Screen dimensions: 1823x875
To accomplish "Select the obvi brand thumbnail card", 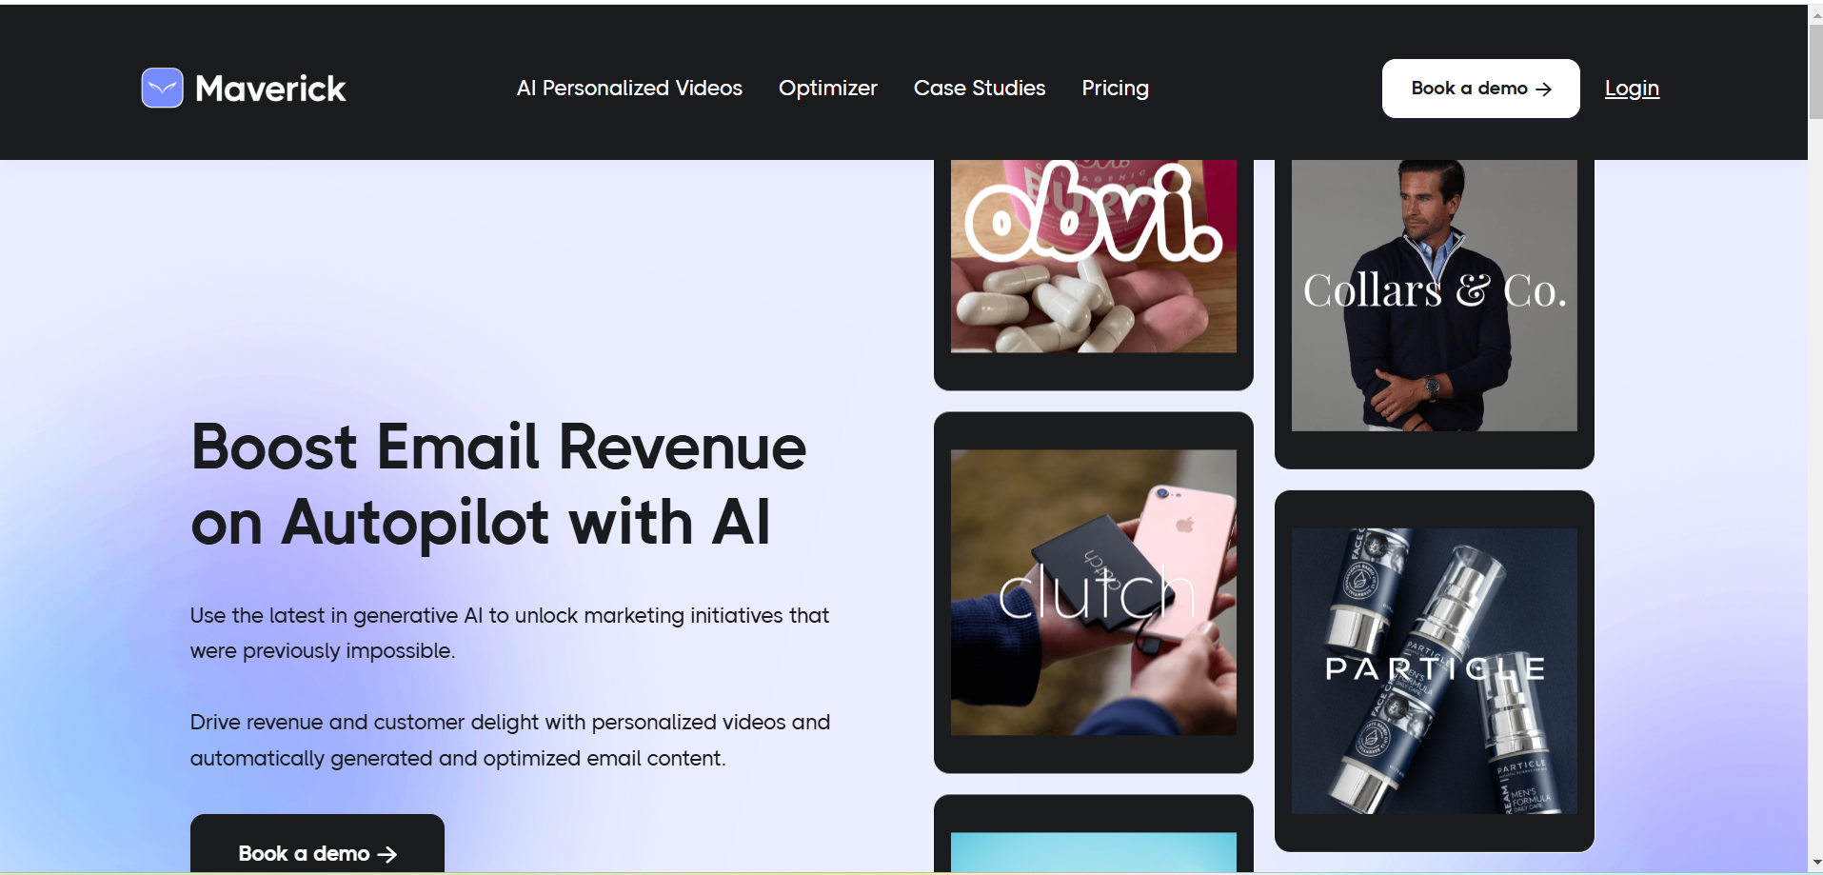I will point(1093,274).
